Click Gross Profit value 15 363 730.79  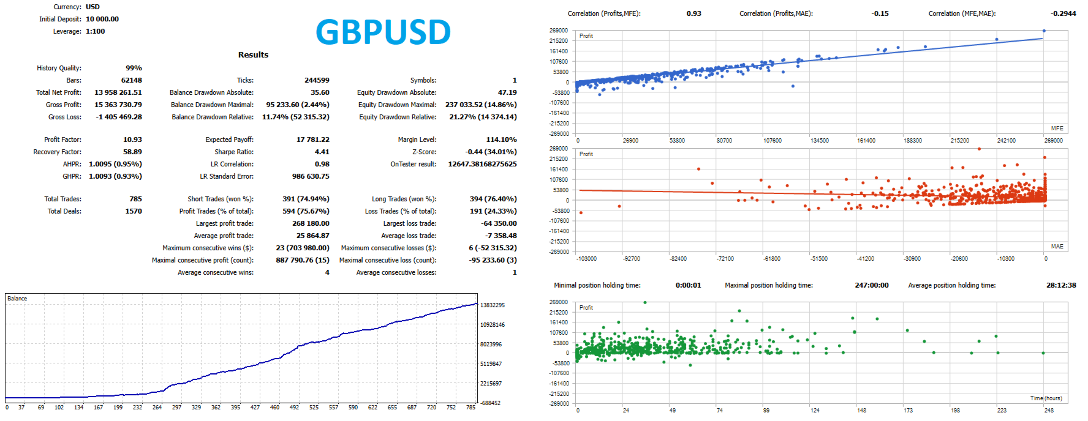pos(118,105)
